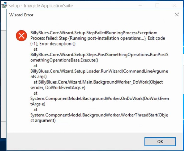Maximize the Imagicle ApplicationSuite Setup window

pos(157,5)
